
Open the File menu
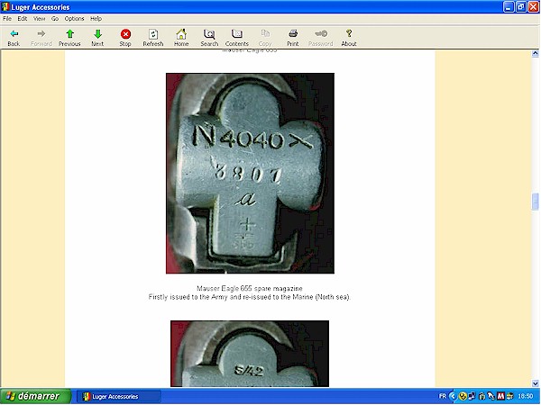(x=7, y=19)
